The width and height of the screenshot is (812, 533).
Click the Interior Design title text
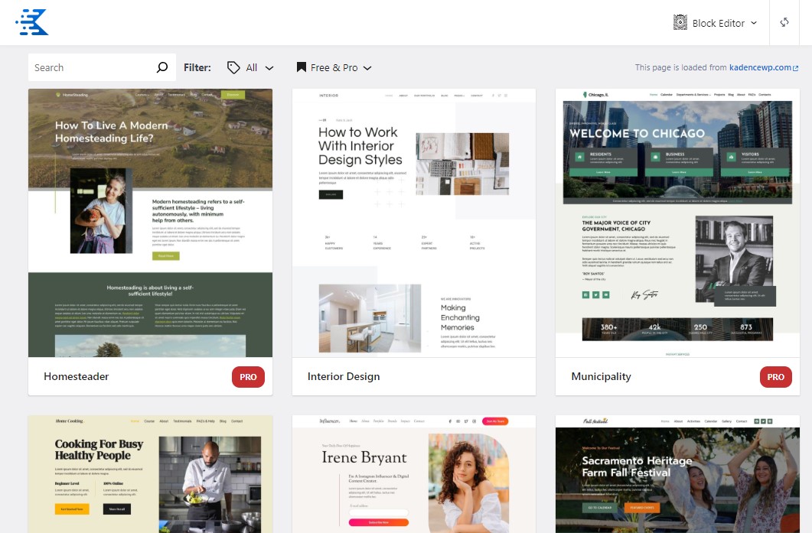coord(344,377)
